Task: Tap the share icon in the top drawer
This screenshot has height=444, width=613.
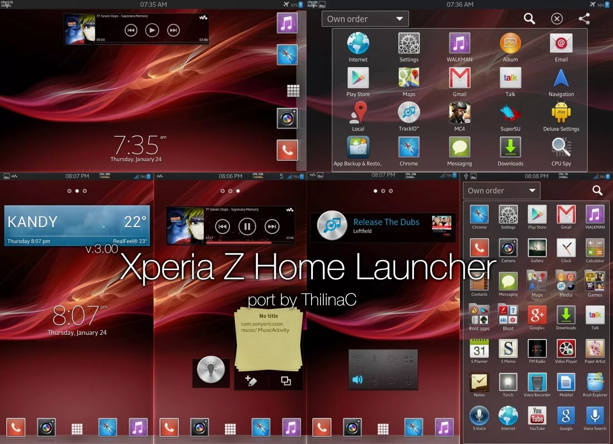Action: click(x=584, y=19)
